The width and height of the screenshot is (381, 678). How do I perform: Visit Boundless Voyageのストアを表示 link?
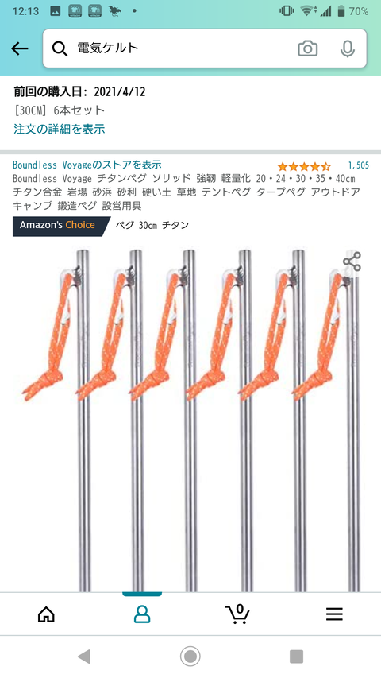click(87, 165)
